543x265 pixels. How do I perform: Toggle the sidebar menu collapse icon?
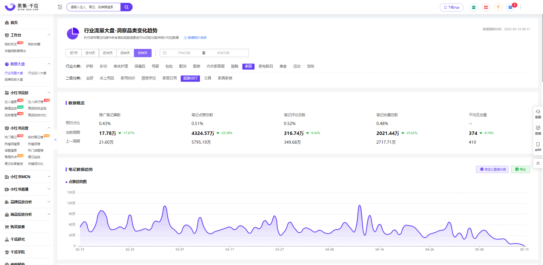(x=60, y=7)
